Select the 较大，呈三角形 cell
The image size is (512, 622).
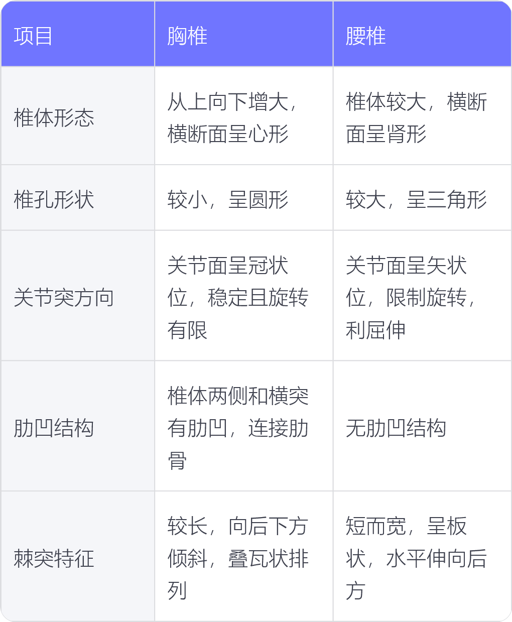coord(422,197)
